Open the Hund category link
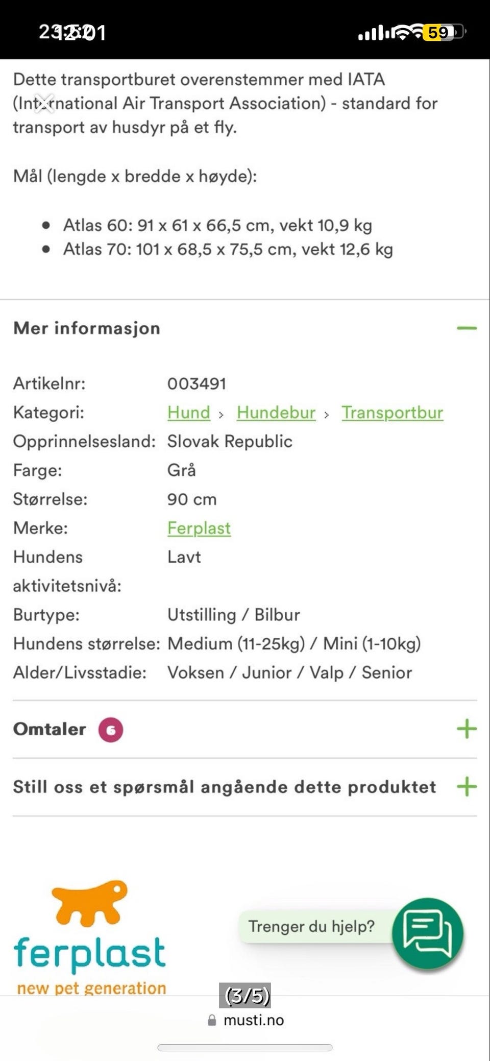The image size is (490, 1061). pyautogui.click(x=188, y=413)
